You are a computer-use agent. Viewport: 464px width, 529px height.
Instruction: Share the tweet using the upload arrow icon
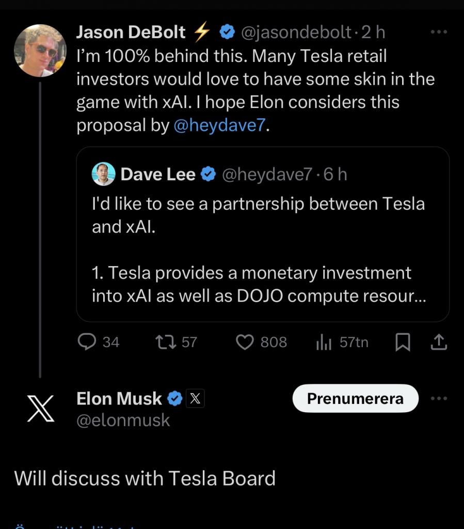pos(439,342)
